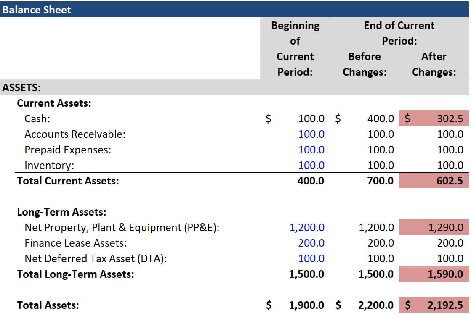Click the Total Assets: label
Viewport: 471px width, 316px height.
(48, 305)
